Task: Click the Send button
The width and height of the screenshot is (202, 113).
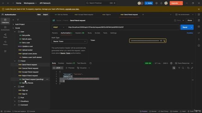Action: click(x=185, y=27)
